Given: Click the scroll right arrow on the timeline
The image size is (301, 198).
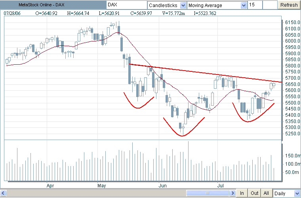Looking at the screenshot, I should point(232,193).
